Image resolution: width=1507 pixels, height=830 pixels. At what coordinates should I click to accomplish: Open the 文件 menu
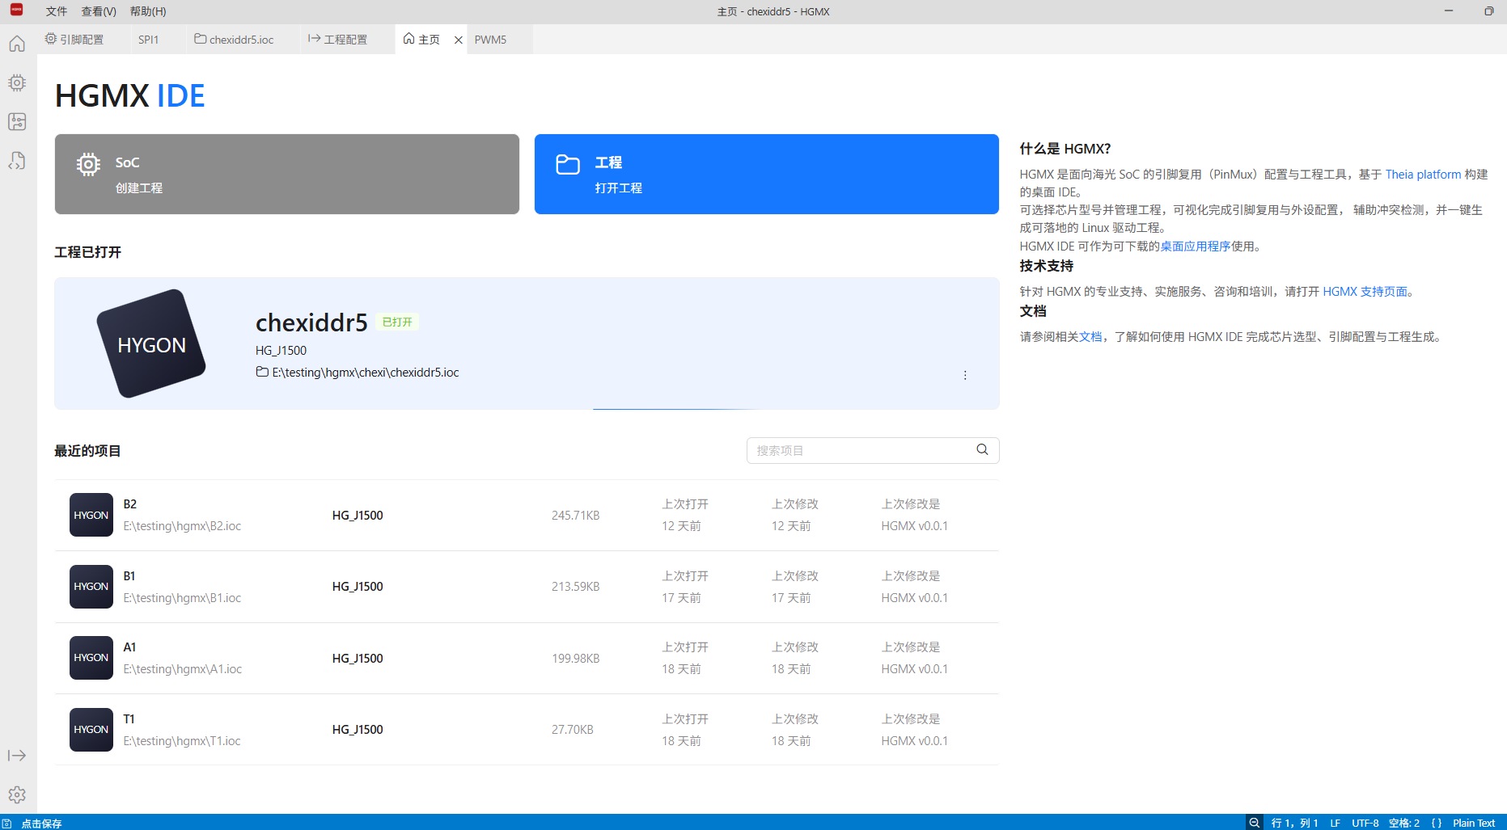pyautogui.click(x=57, y=11)
